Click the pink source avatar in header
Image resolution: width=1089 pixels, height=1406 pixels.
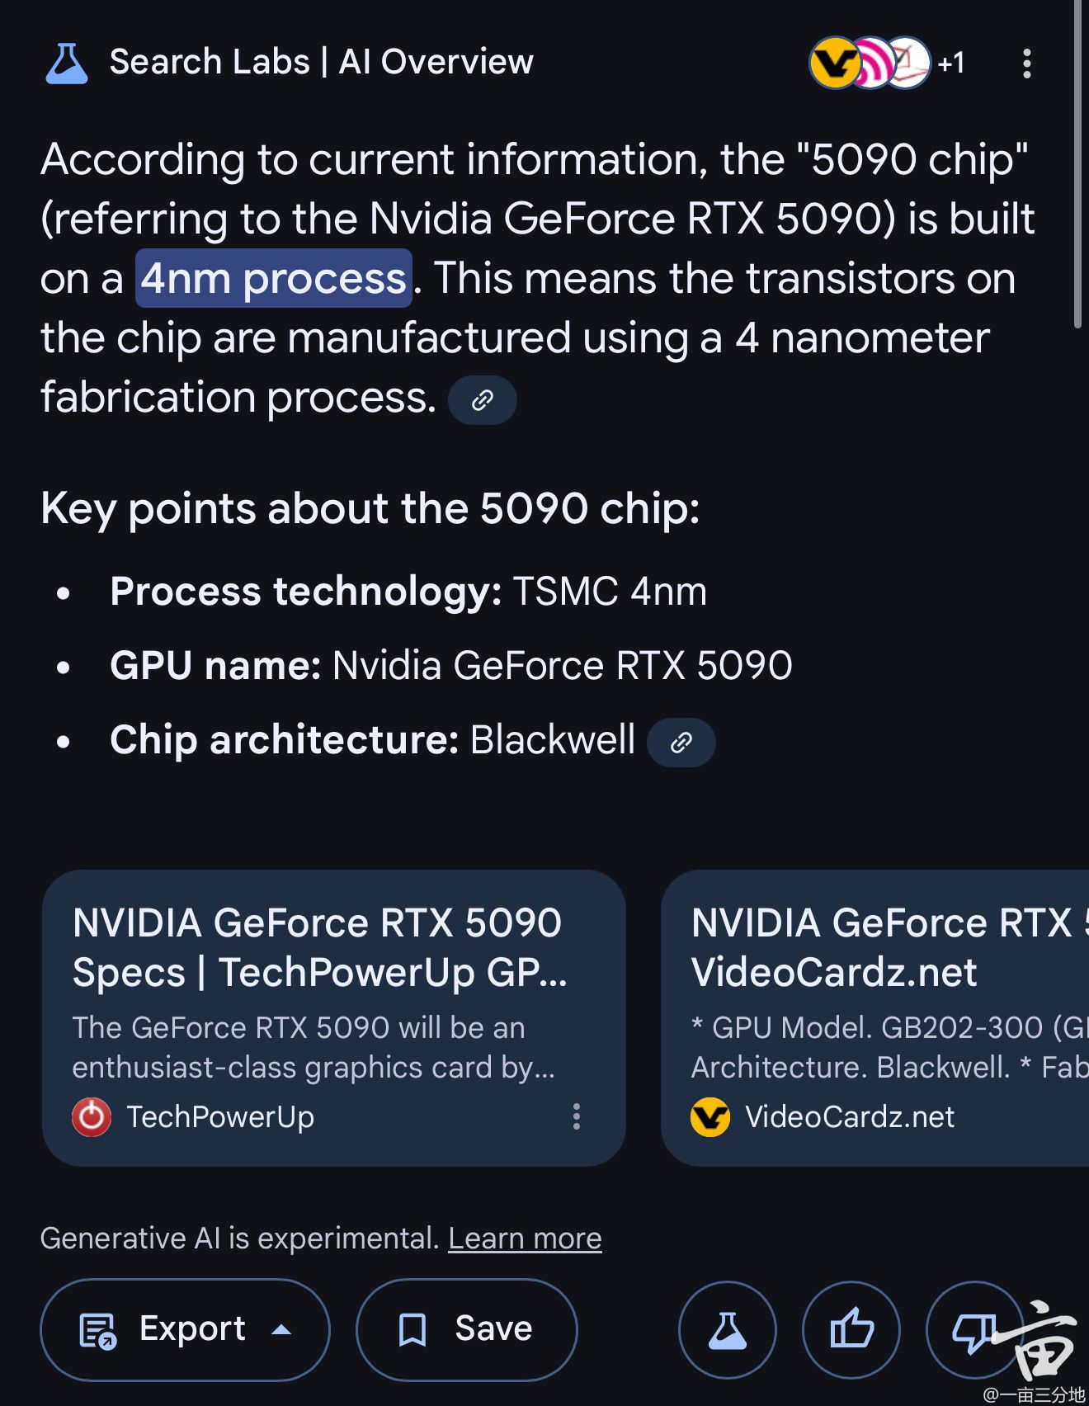click(871, 63)
